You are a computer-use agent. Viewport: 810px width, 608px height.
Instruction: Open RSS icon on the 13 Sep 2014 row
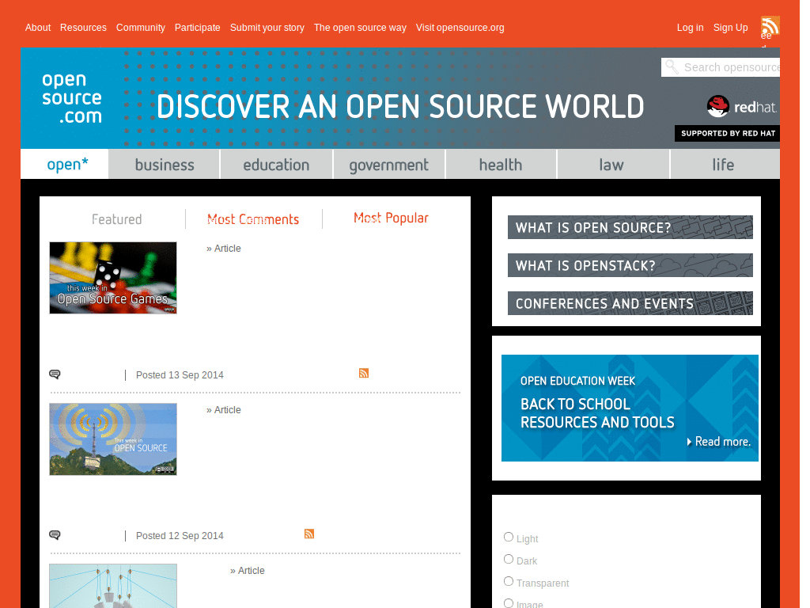364,374
